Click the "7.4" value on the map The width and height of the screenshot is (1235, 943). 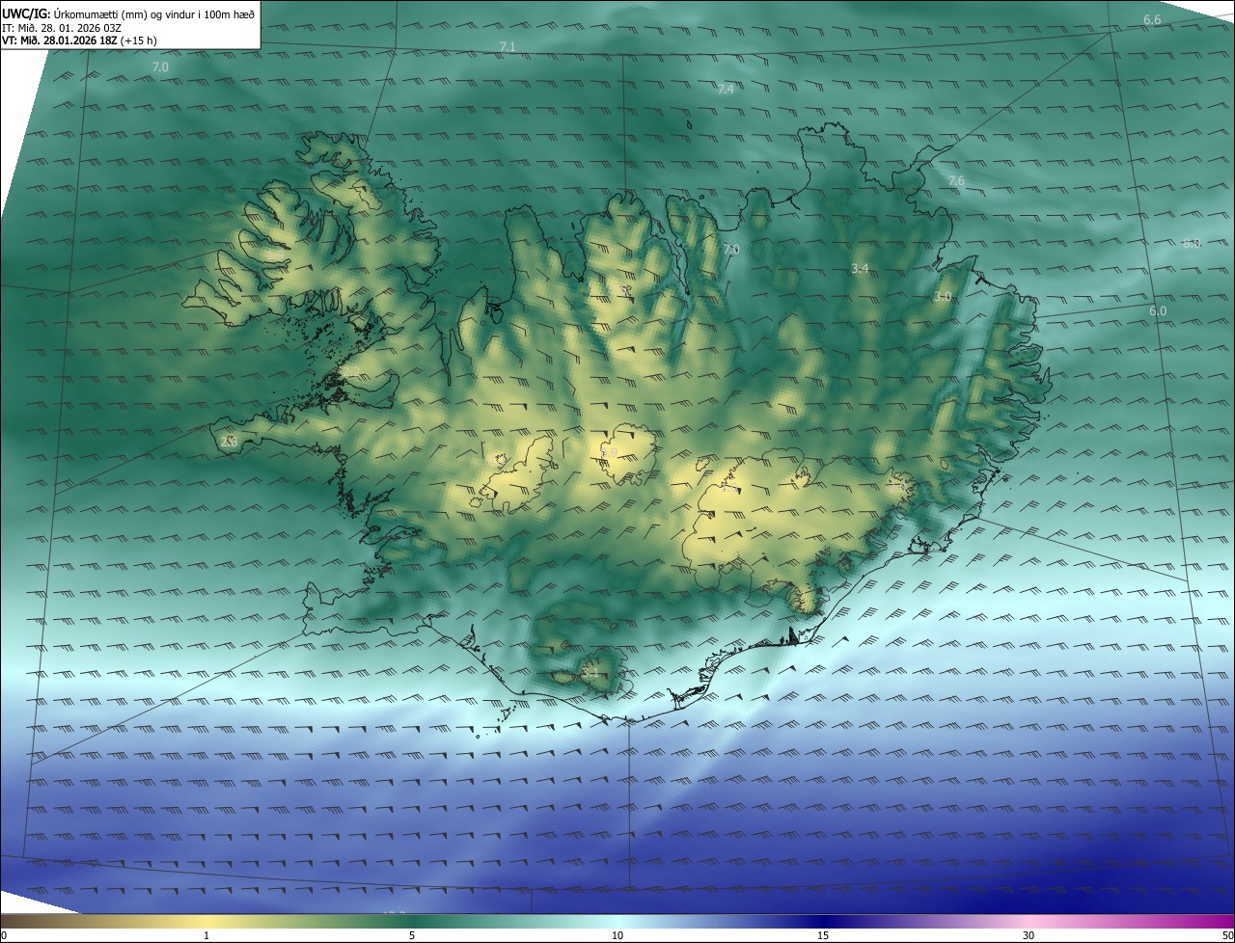(727, 89)
